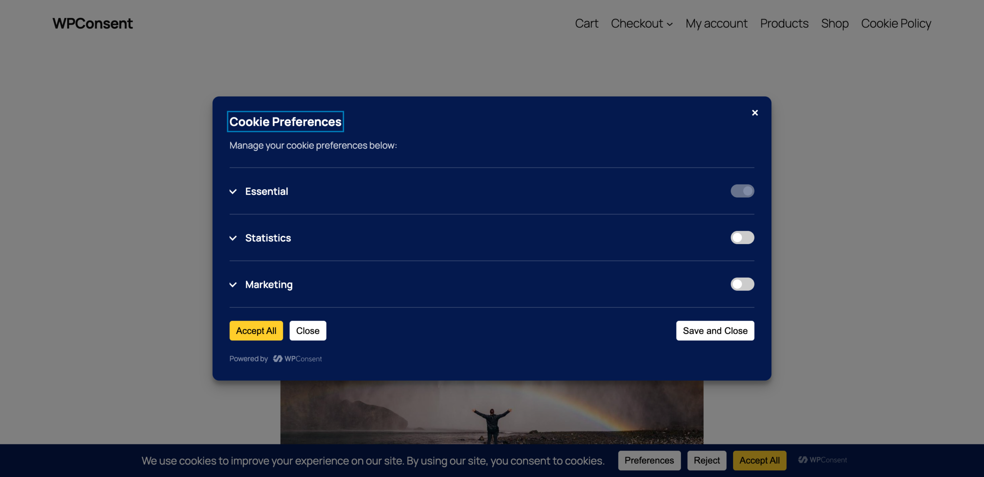Click the WPConsent logo next to Powered by
This screenshot has width=984, height=477.
tap(298, 358)
